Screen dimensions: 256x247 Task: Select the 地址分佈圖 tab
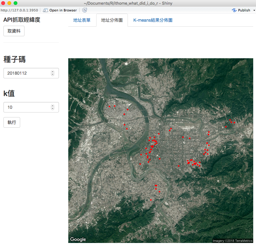coord(112,20)
